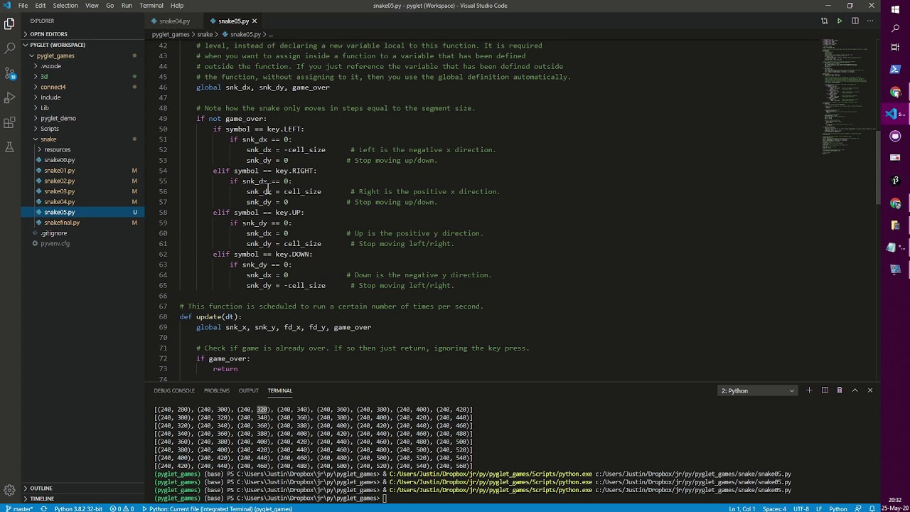Kill the terminal with trash icon
Screen dimensions: 910x512
(840, 390)
